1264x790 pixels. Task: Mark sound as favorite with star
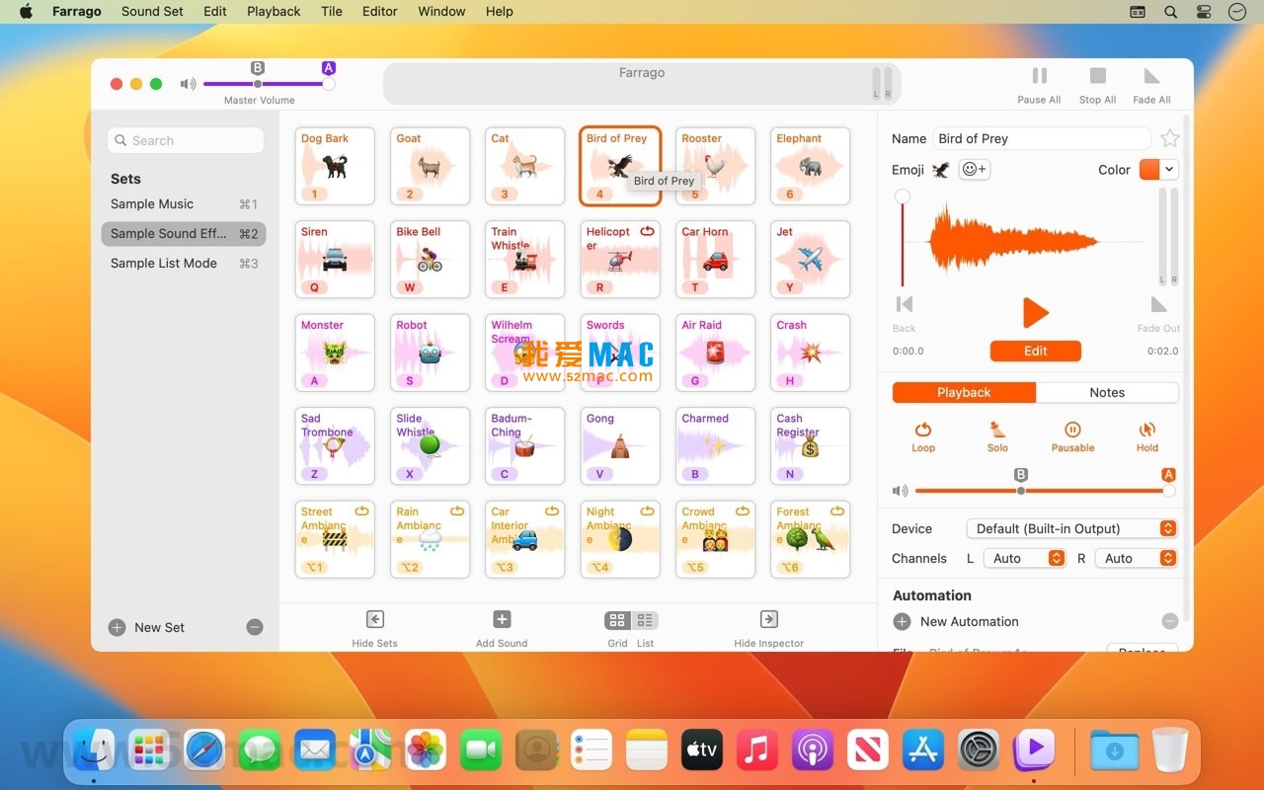coord(1170,138)
